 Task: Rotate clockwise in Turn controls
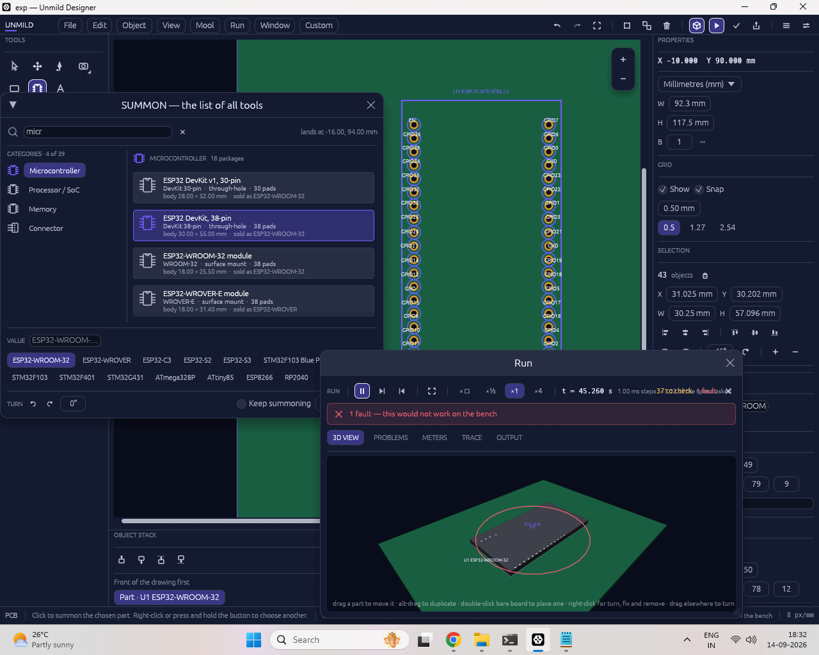tap(49, 404)
